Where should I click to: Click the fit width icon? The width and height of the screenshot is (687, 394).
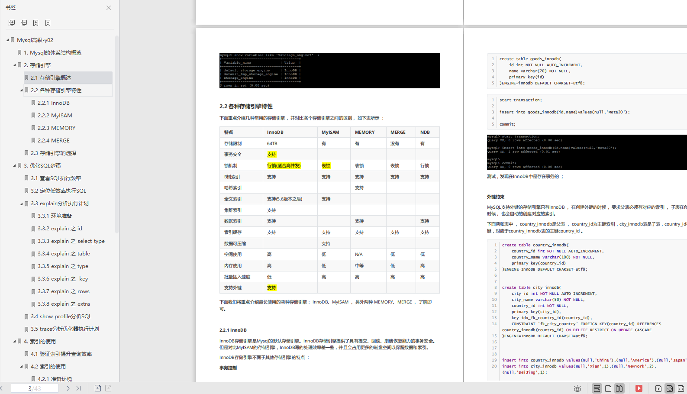click(x=681, y=388)
